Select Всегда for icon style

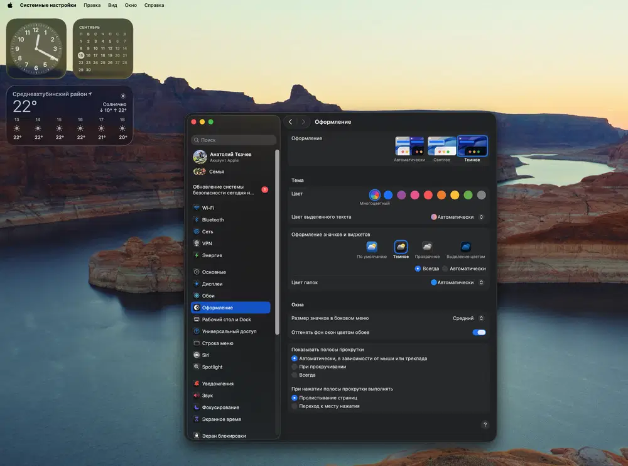tap(418, 269)
